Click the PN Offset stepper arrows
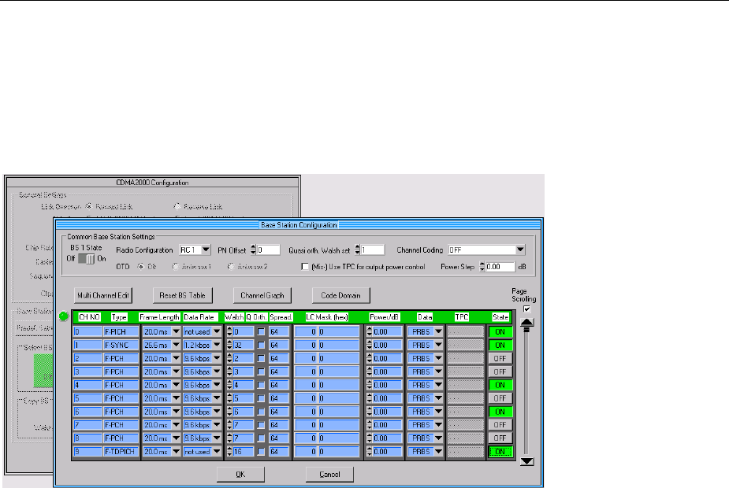The height and width of the screenshot is (488, 729). 254,250
